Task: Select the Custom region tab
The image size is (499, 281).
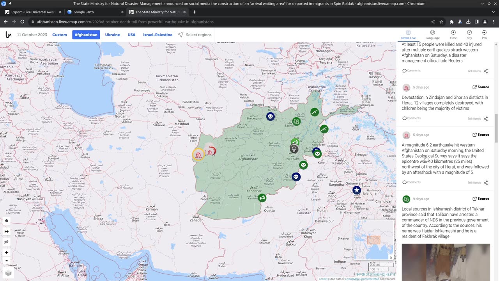Action: coord(60,35)
